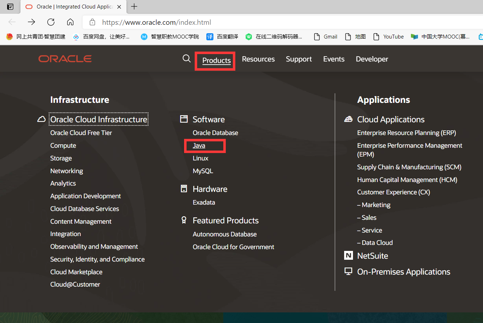Open the Analytics link

pos(63,183)
